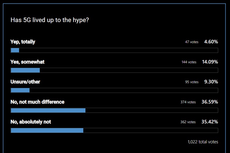The height and width of the screenshot is (153, 230).
Task: Click the 'Yes, somewhat' progress bar
Action: point(114,70)
